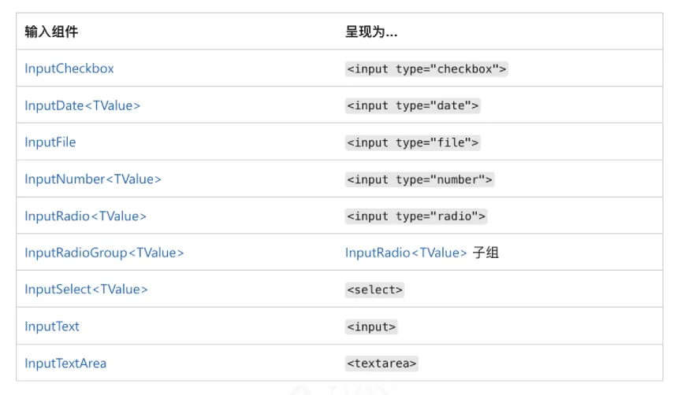Open the InputNumber<TValue> link
681x395 pixels.
point(93,179)
